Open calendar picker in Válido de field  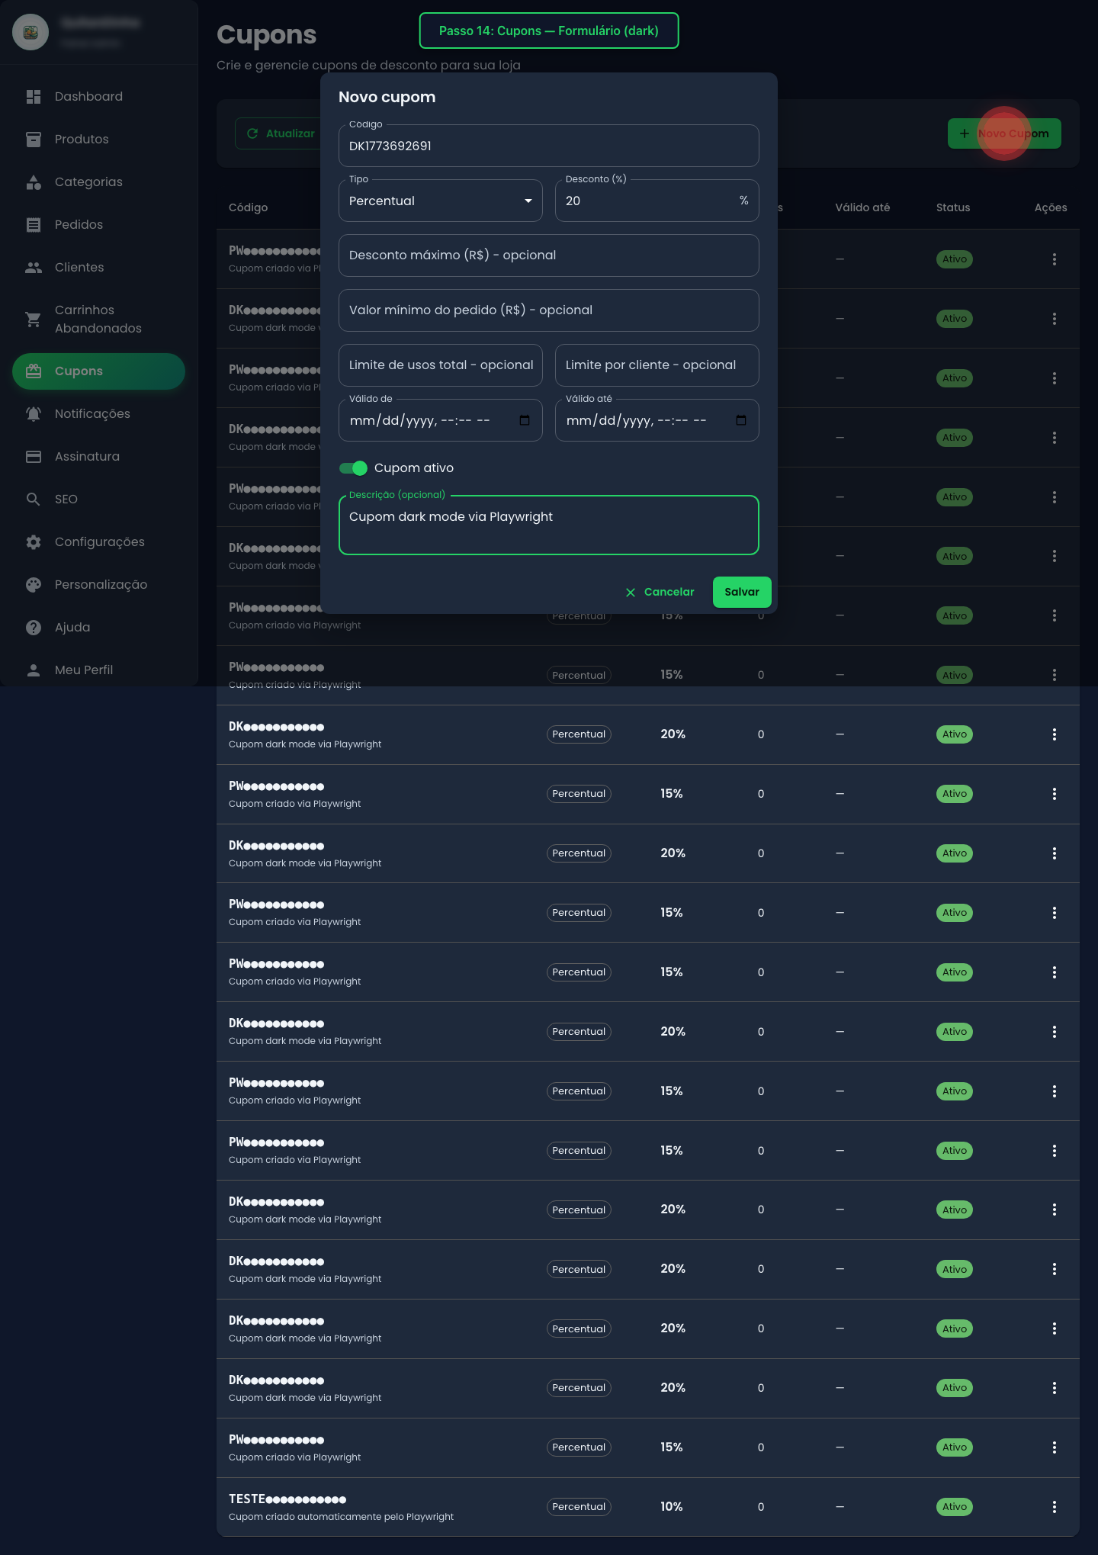coord(525,420)
